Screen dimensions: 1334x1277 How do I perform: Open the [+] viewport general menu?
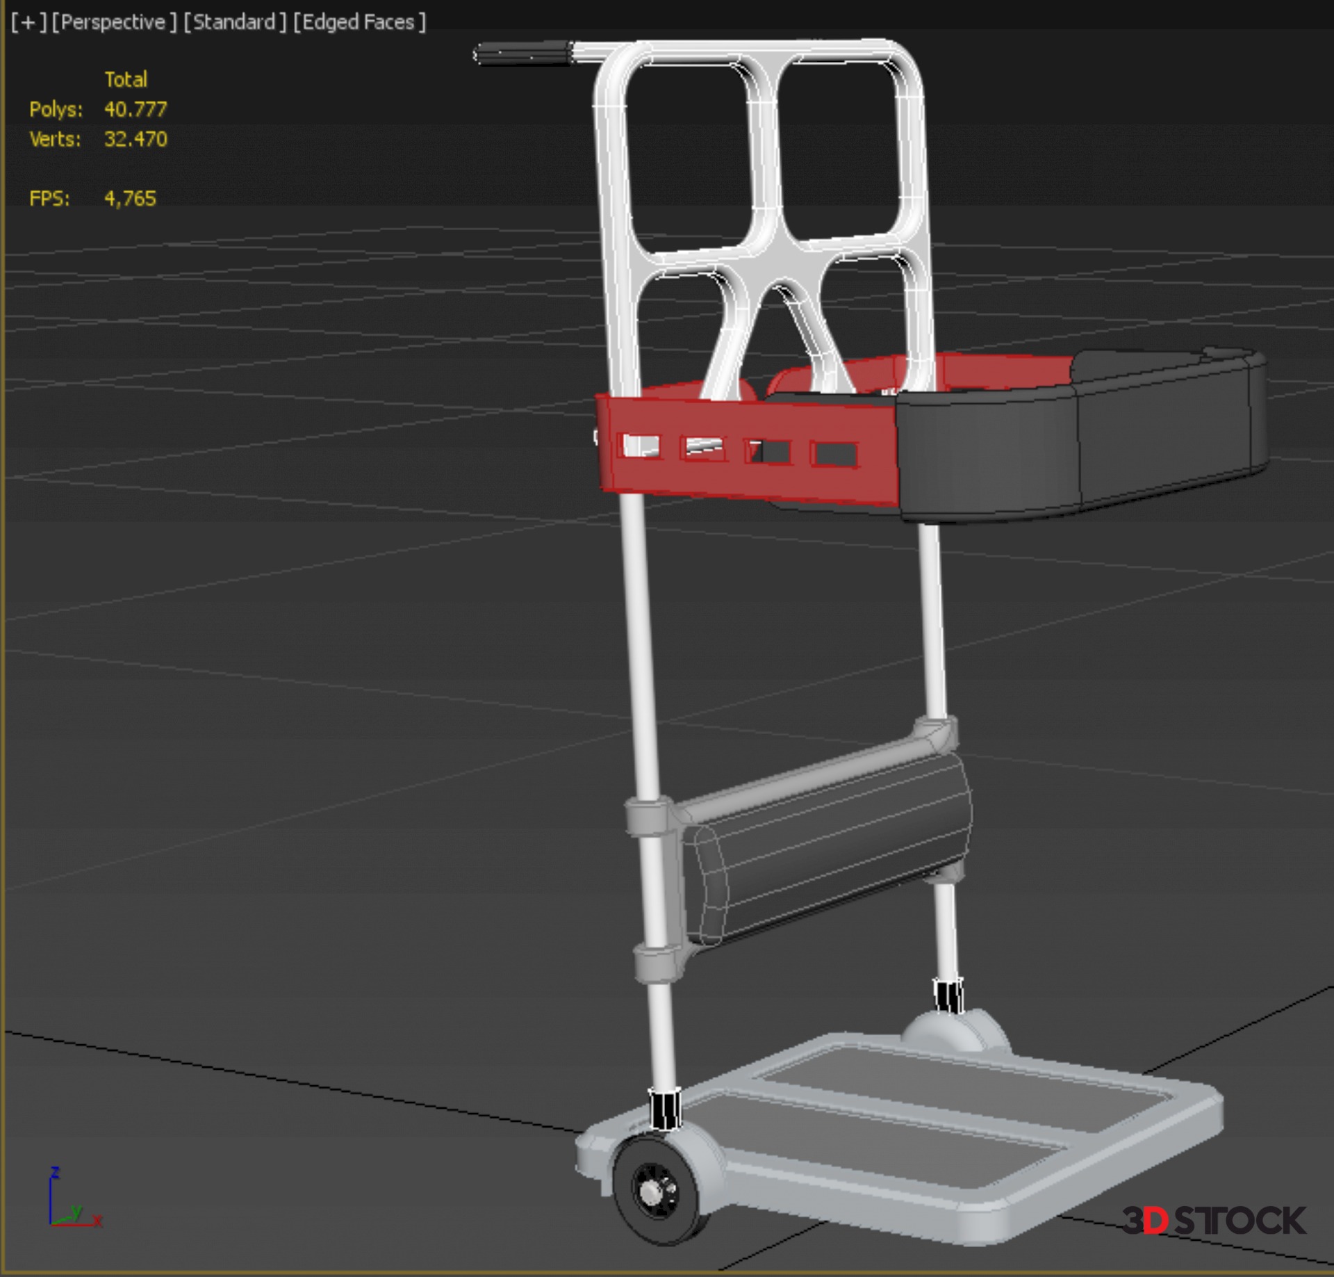pyautogui.click(x=28, y=22)
